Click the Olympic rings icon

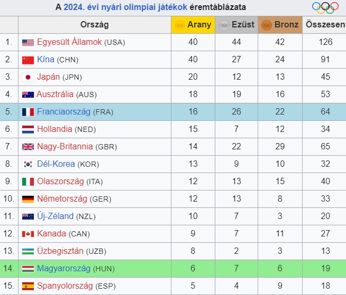(x=325, y=7)
